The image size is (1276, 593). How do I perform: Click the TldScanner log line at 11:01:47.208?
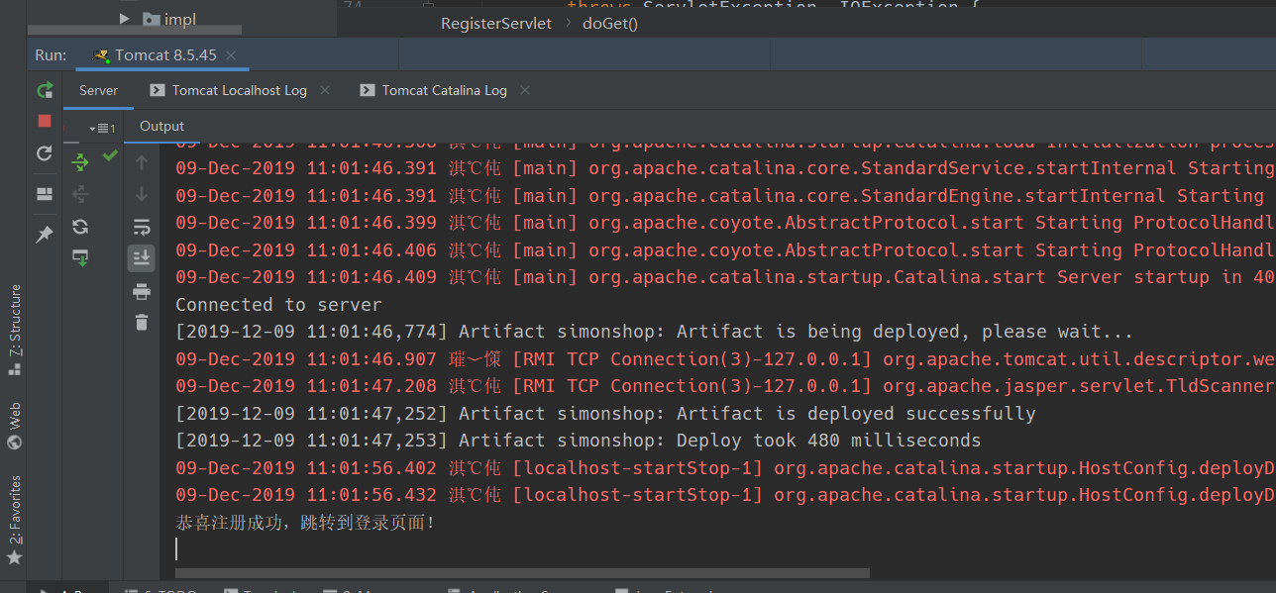click(725, 386)
